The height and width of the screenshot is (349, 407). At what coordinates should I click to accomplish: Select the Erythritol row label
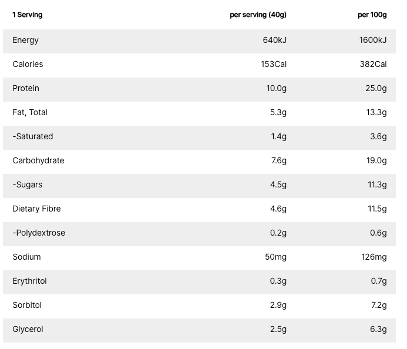tap(29, 281)
